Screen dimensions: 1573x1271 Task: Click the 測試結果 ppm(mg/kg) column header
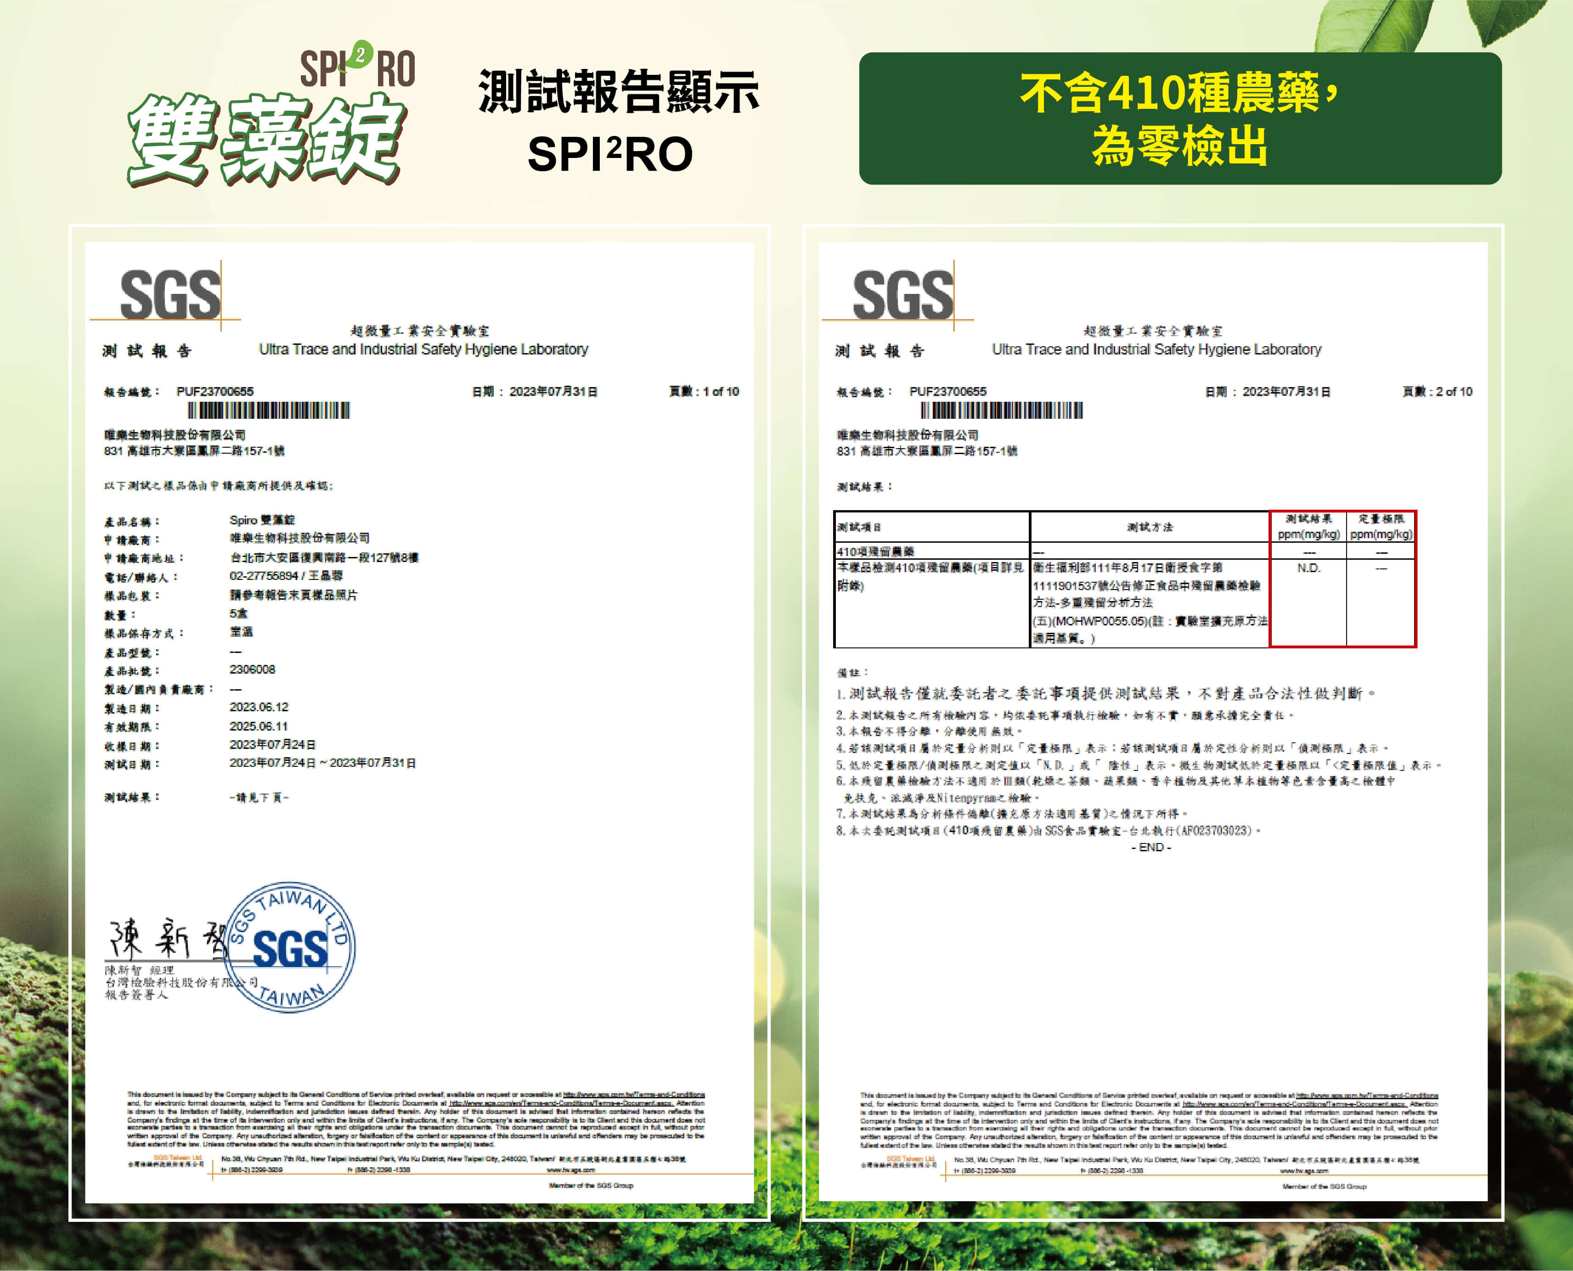[x=1308, y=526]
